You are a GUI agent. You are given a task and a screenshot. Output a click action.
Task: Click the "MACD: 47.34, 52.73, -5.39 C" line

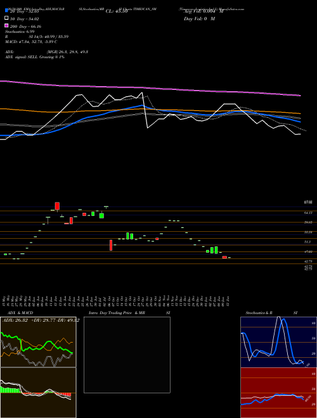(31, 42)
